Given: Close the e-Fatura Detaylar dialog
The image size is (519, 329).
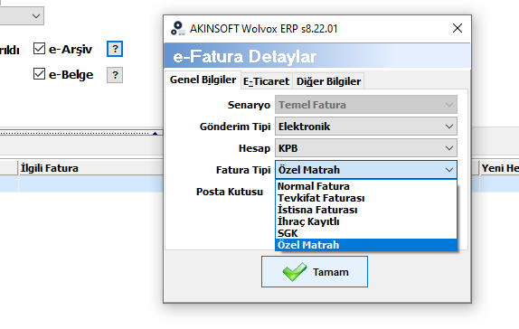Looking at the screenshot, I should tap(458, 28).
